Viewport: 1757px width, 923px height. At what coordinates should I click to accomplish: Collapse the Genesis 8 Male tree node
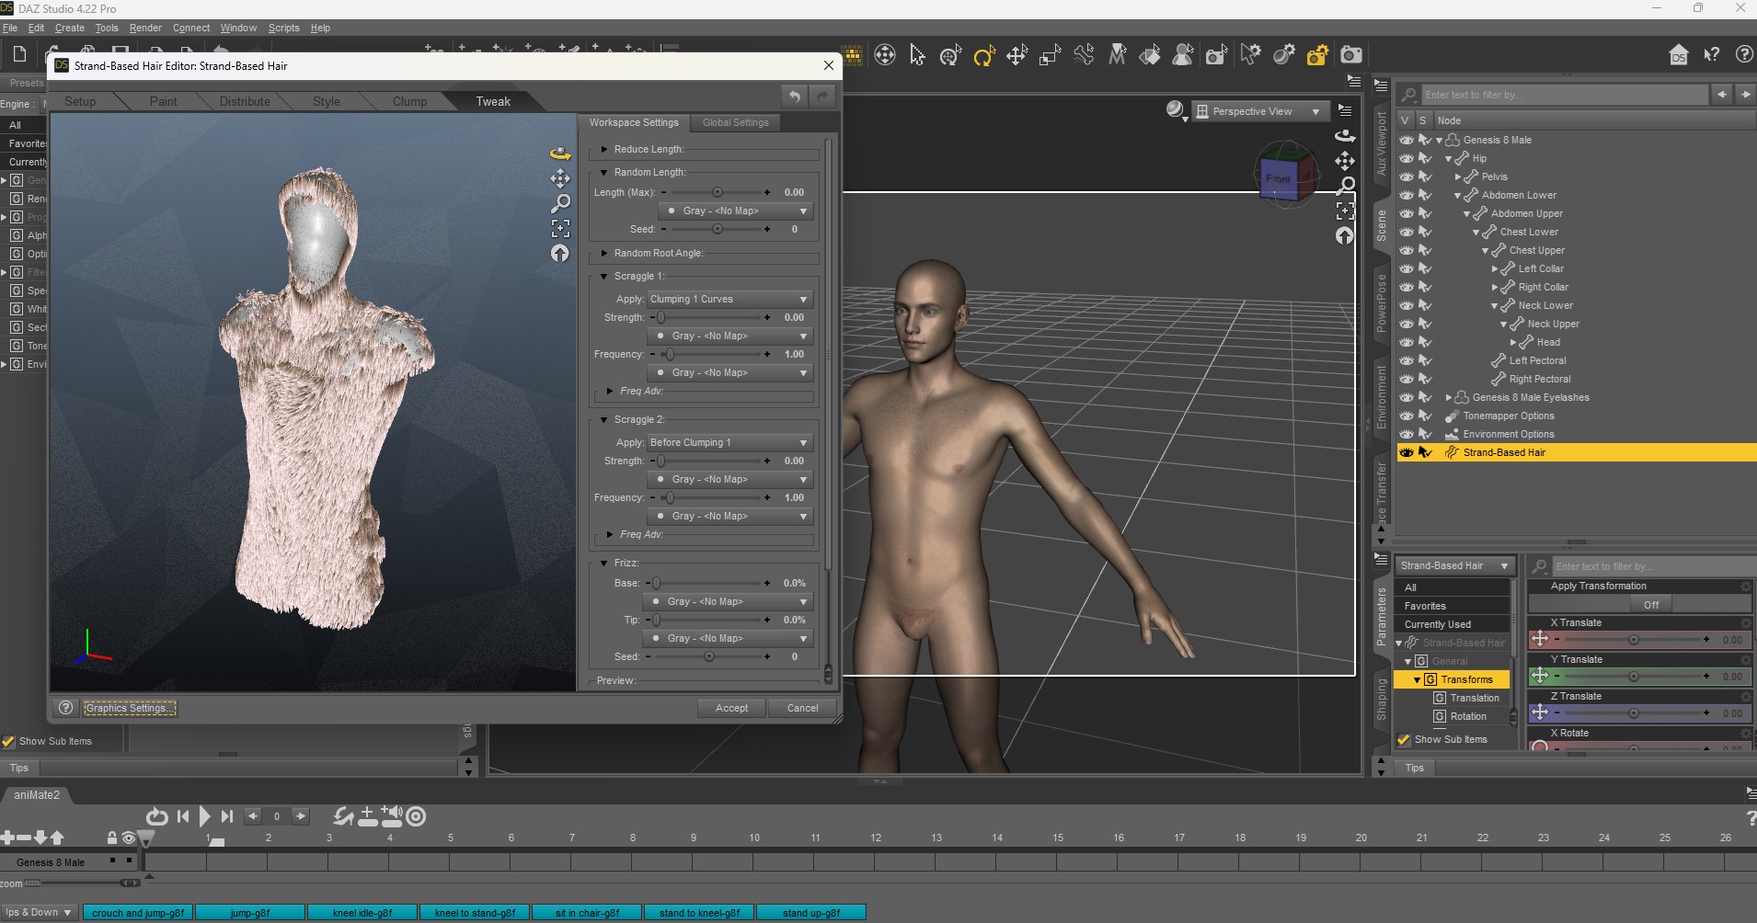[1439, 141]
